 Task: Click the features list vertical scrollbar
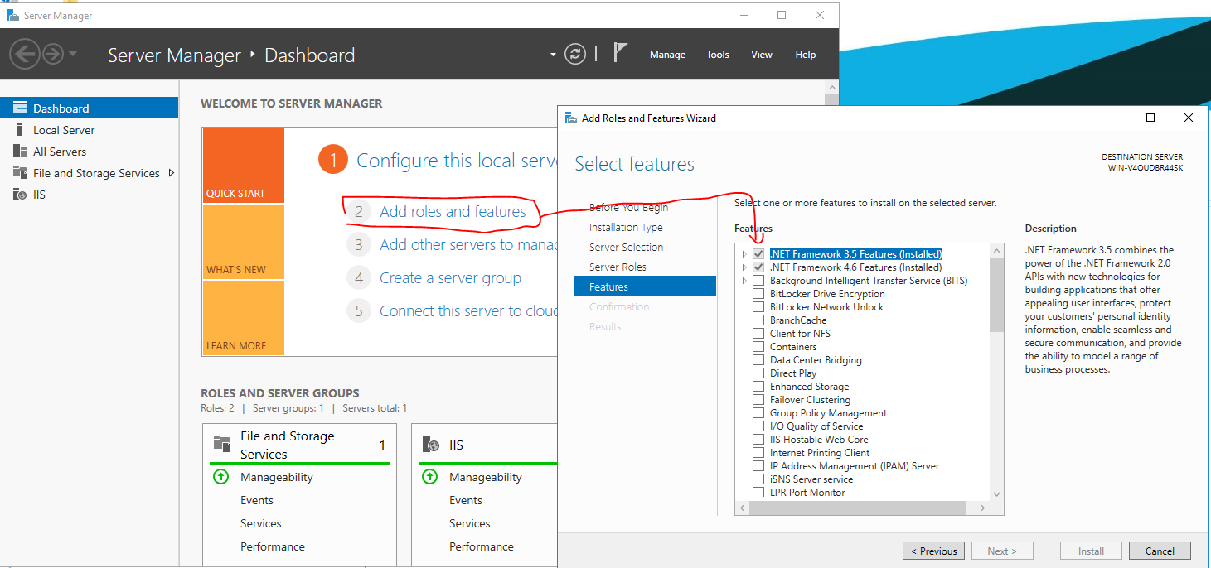coord(996,294)
